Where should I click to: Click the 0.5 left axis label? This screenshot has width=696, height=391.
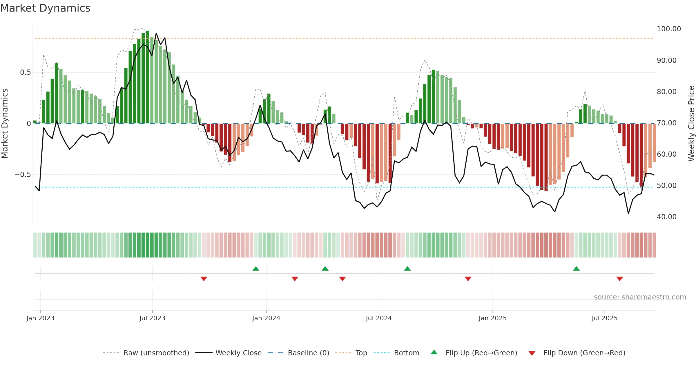pos(26,72)
